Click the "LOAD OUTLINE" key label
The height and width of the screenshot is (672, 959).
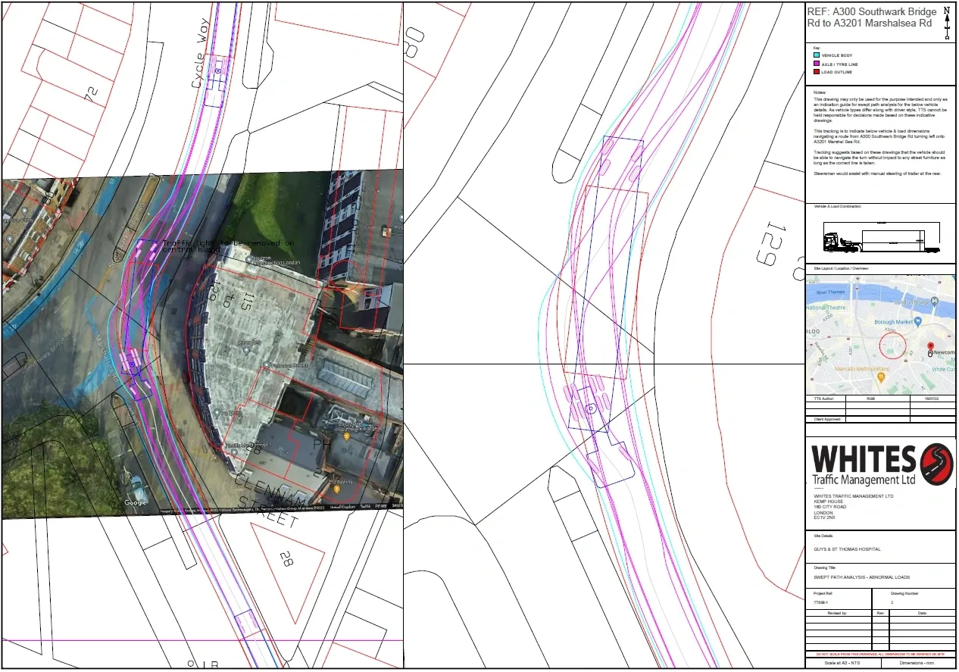(x=837, y=73)
